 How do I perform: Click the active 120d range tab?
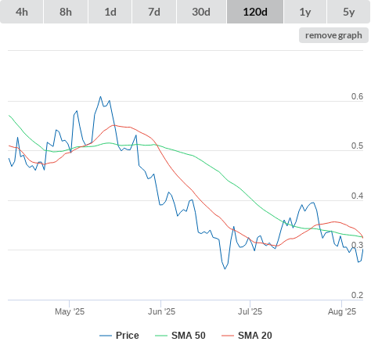pyautogui.click(x=255, y=12)
